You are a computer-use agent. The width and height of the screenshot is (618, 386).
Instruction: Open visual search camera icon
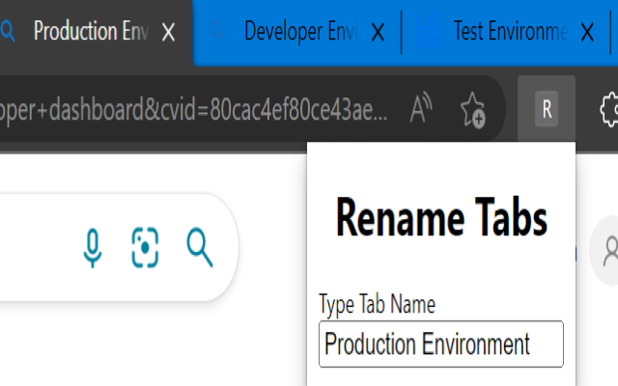pos(145,248)
